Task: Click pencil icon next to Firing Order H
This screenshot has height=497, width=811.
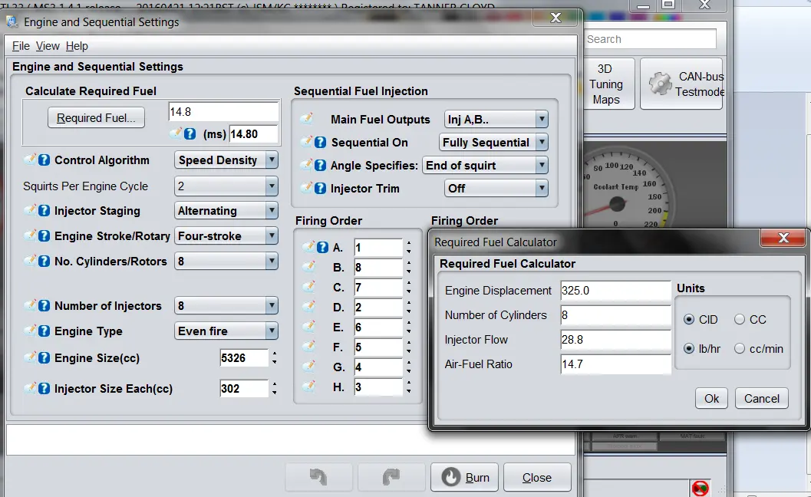Action: pos(308,387)
